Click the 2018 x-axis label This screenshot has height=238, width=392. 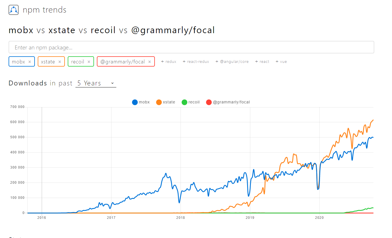click(181, 218)
